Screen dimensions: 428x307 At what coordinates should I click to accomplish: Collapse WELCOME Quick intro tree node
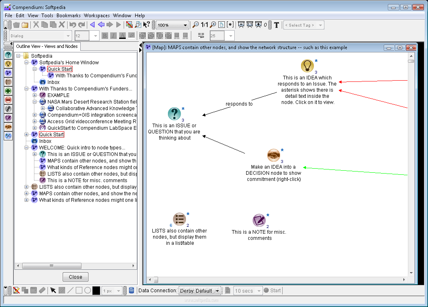[x=26, y=148]
